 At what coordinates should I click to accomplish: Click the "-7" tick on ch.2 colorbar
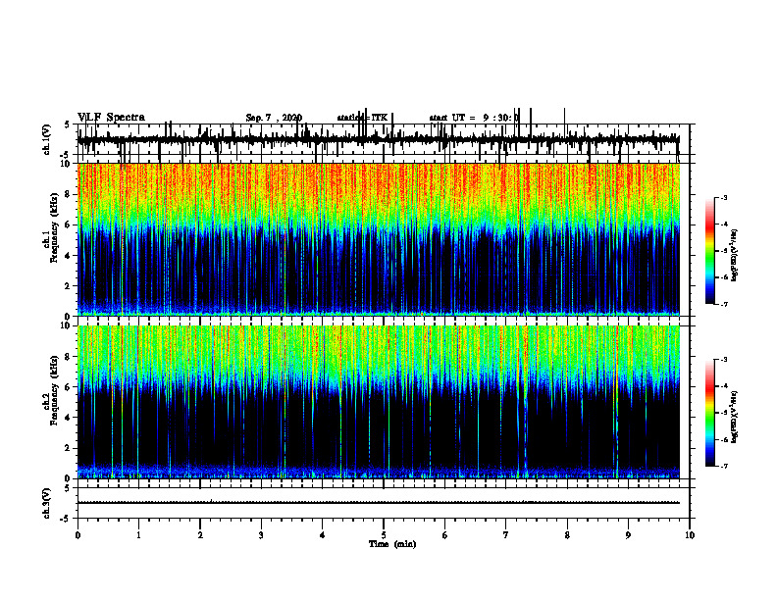click(x=723, y=467)
